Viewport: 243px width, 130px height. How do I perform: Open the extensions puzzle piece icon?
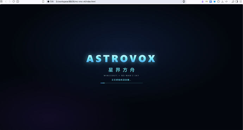click(218, 1)
